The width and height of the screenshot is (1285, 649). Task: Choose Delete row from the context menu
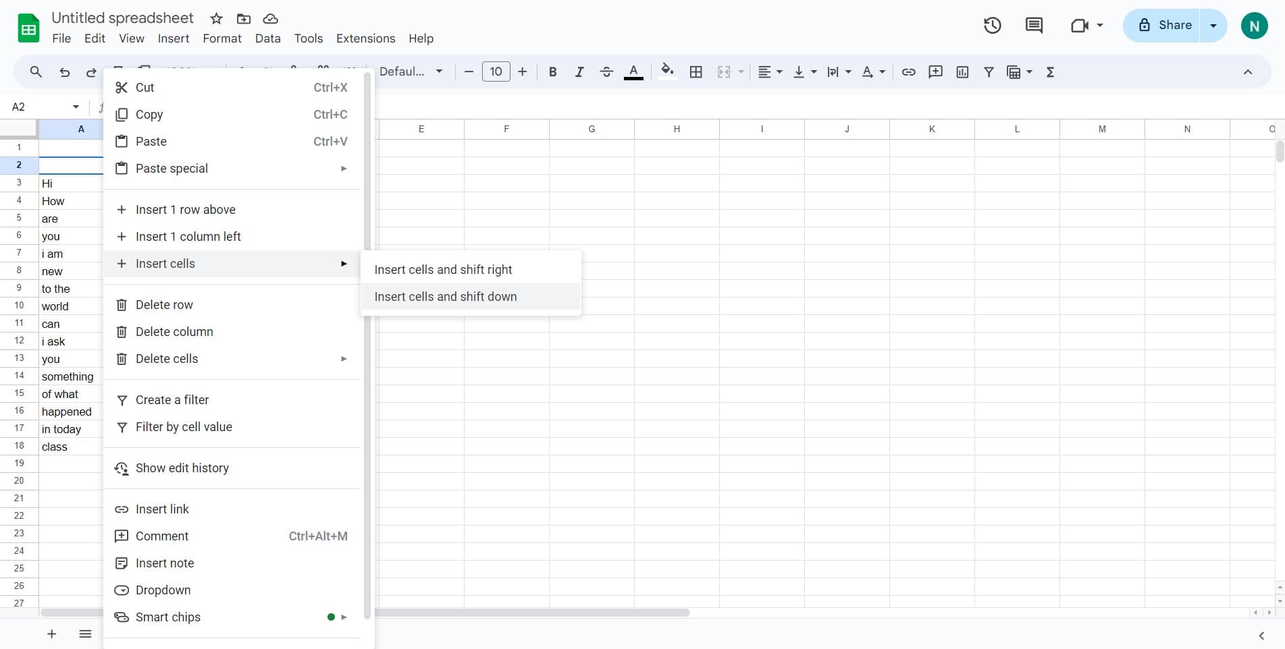click(x=164, y=304)
